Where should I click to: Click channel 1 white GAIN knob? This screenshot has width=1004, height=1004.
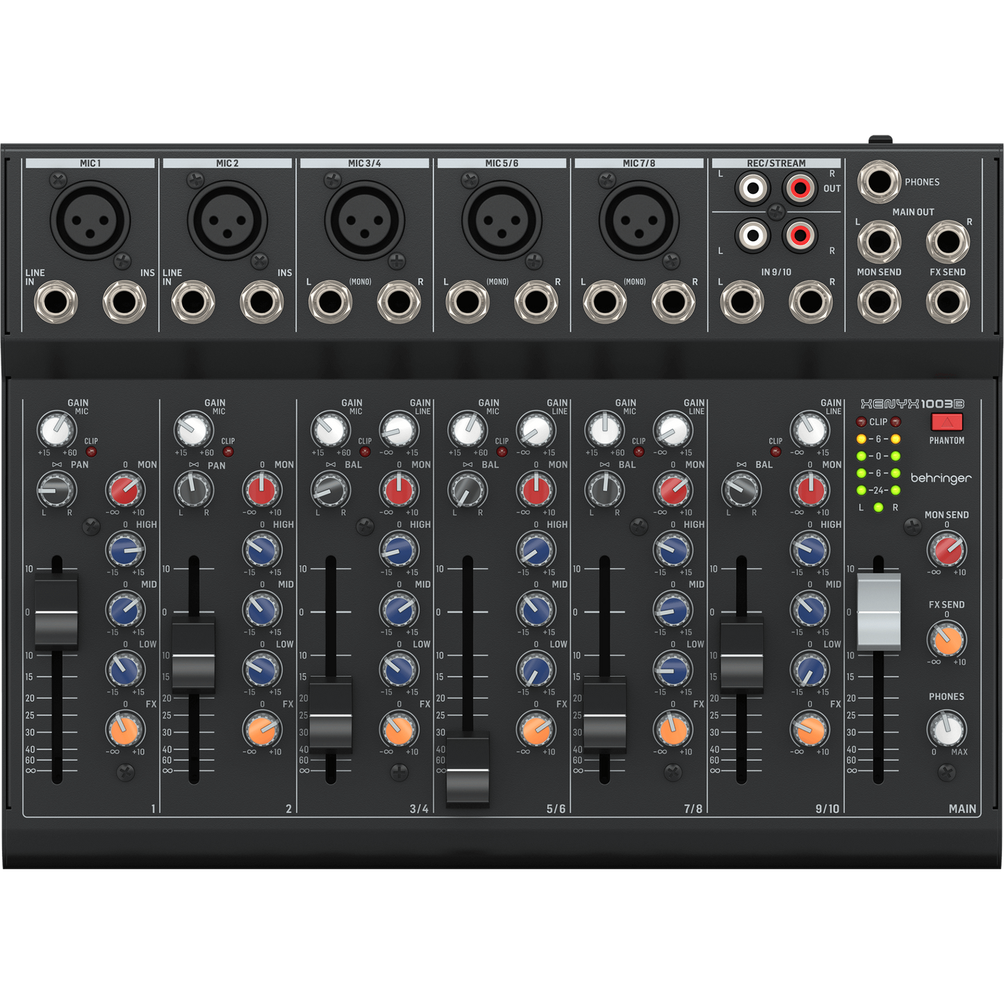tap(56, 430)
